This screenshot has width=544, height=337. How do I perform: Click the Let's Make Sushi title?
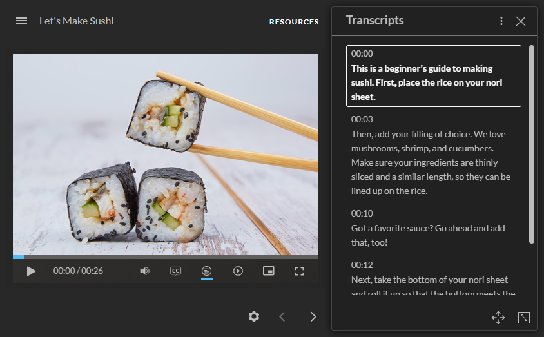[76, 21]
